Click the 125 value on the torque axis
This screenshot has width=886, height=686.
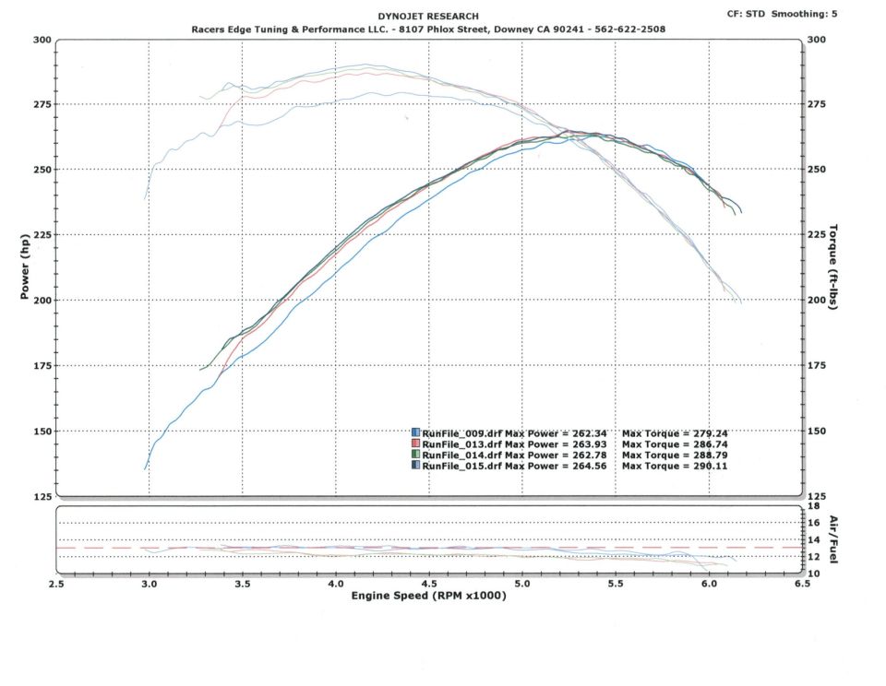pos(817,496)
